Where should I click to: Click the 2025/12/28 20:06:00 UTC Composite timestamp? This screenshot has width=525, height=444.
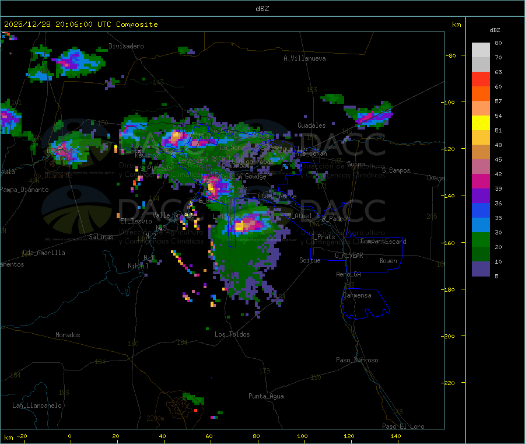(80, 25)
